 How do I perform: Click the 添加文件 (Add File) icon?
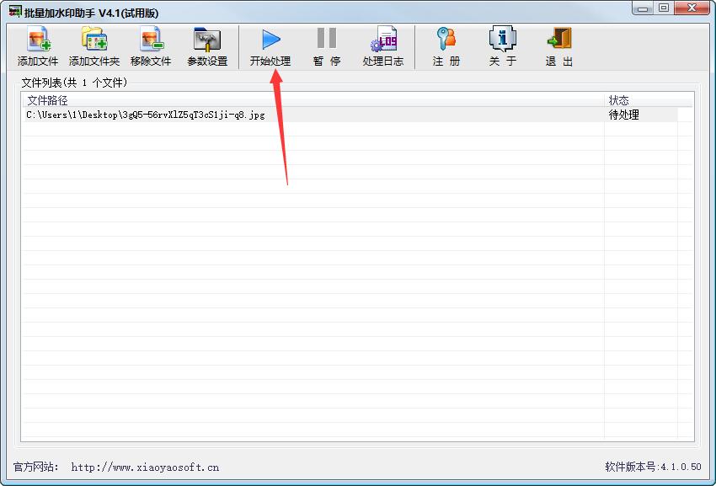tap(37, 46)
